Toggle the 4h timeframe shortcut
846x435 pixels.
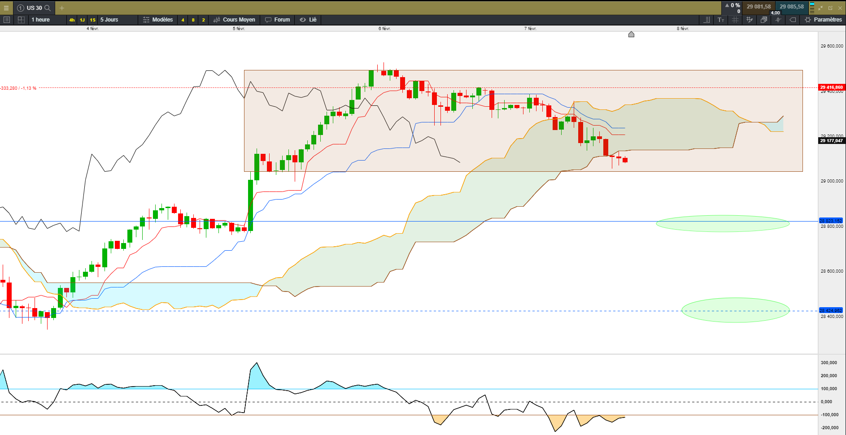pos(72,20)
